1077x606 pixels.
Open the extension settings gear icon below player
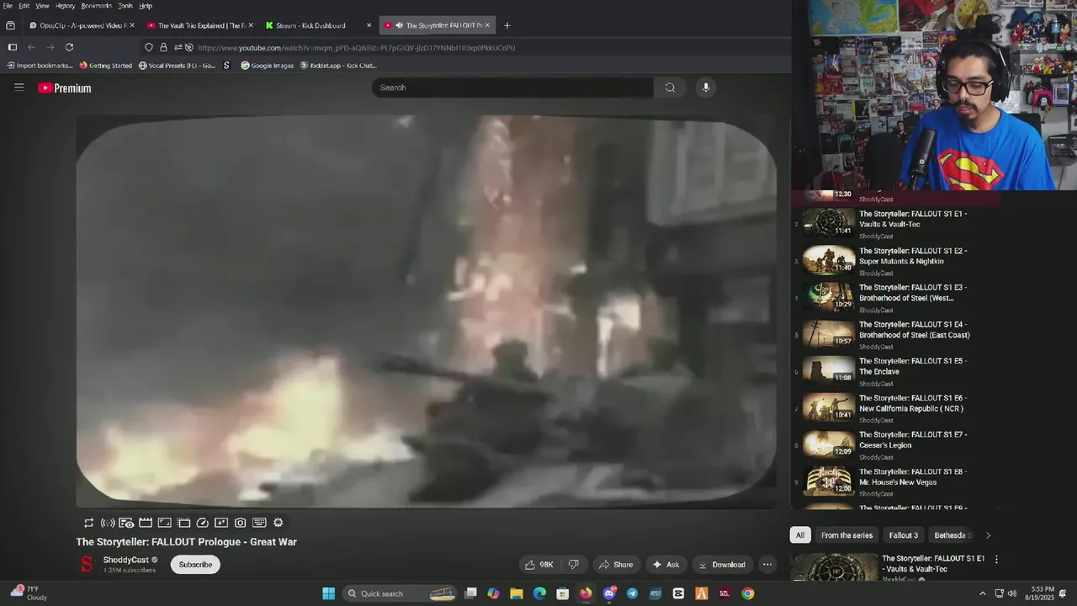point(279,523)
